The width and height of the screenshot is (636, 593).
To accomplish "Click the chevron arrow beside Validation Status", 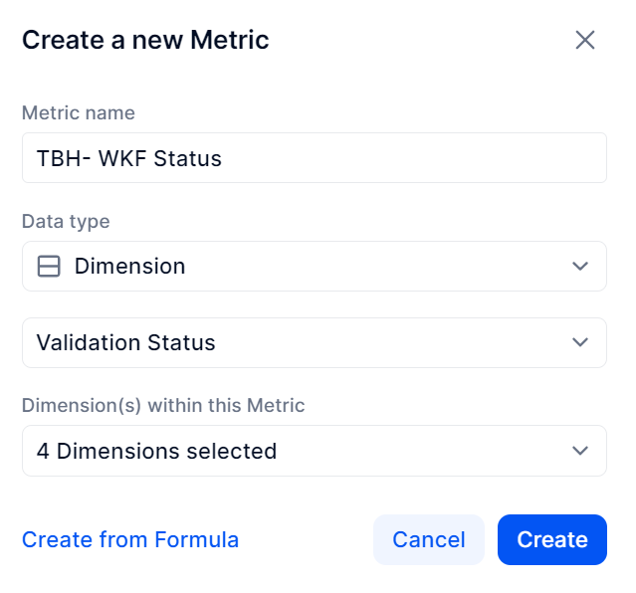I will [580, 342].
